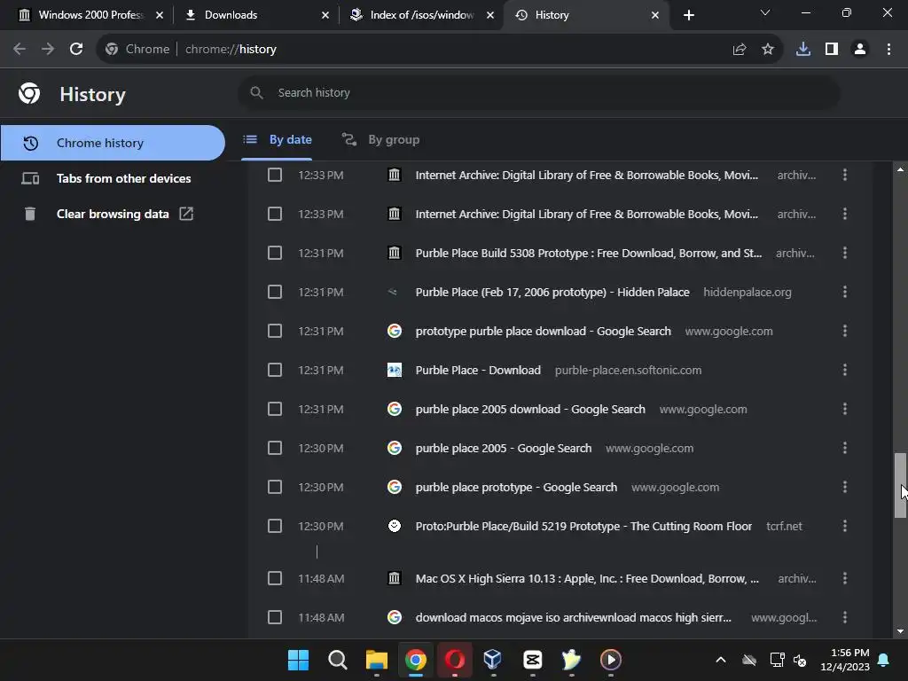Reload the history page
The image size is (908, 681).
click(x=76, y=50)
